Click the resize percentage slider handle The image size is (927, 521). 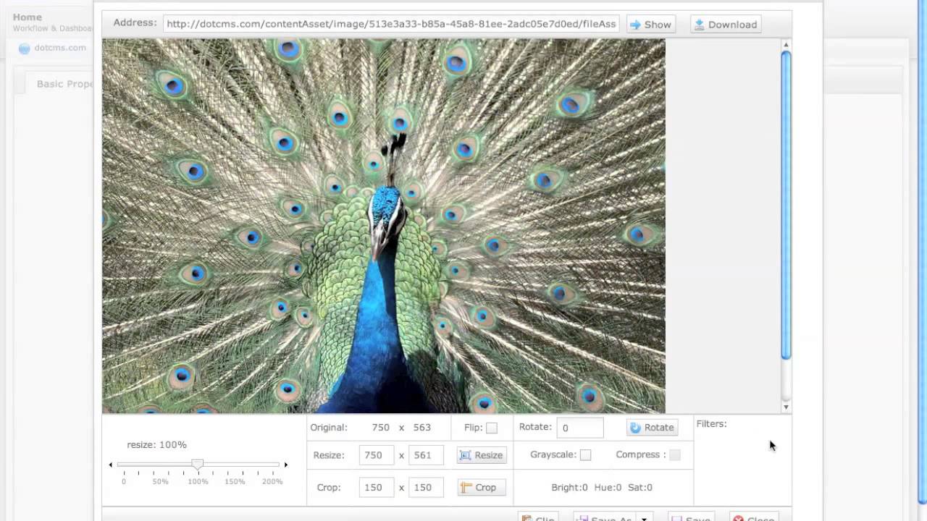click(x=197, y=464)
